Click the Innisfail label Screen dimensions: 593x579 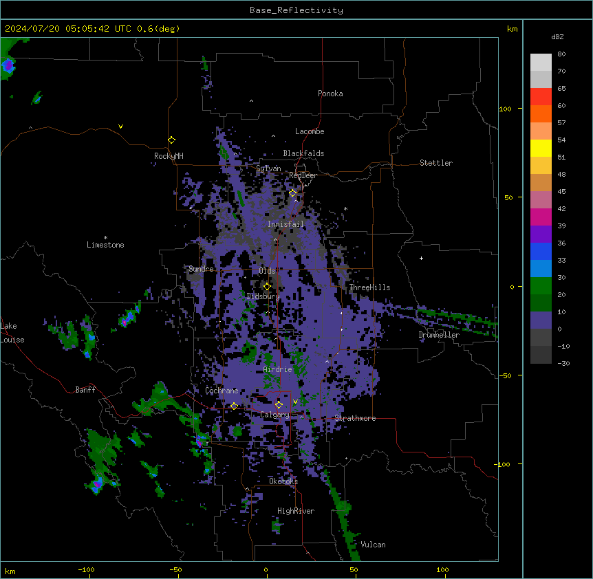[x=285, y=224]
